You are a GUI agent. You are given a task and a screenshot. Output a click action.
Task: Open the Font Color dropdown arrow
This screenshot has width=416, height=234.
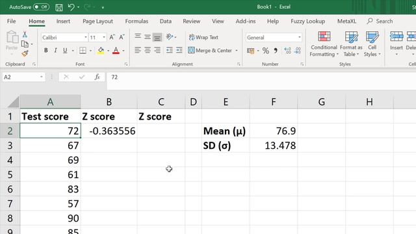(123, 51)
